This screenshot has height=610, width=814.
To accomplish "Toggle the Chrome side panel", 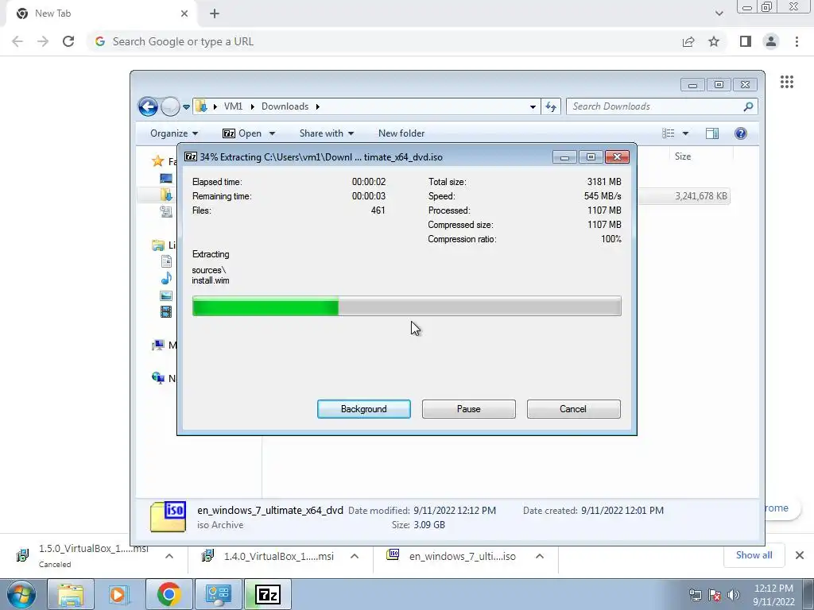I will (746, 41).
